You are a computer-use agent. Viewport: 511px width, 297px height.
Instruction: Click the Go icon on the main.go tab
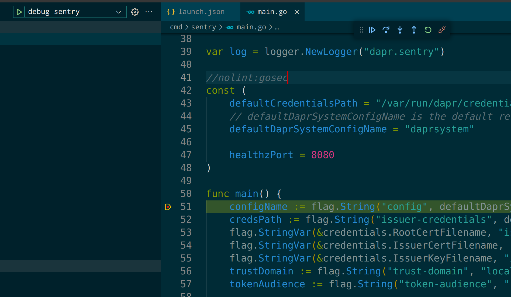pos(250,12)
